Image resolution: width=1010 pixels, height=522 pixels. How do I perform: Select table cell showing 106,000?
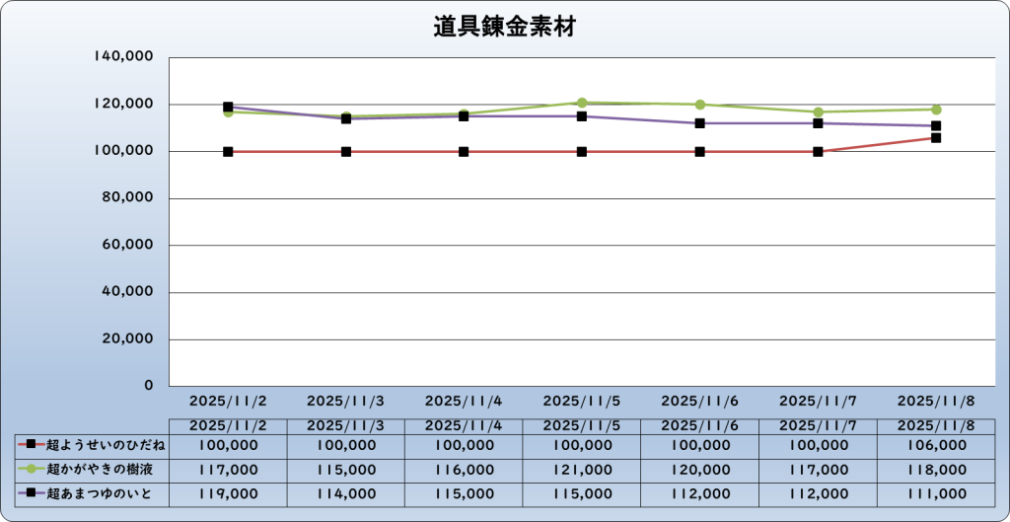point(936,445)
